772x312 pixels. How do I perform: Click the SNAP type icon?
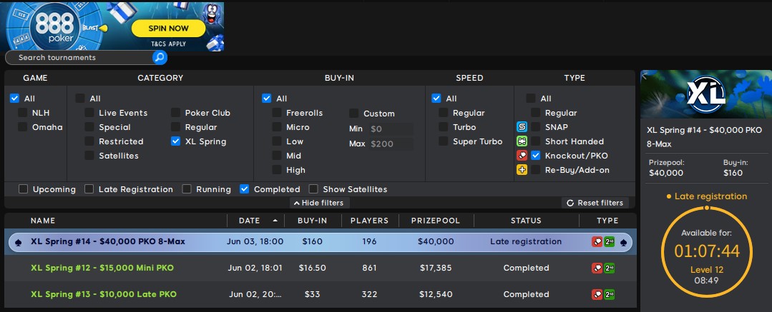point(522,127)
